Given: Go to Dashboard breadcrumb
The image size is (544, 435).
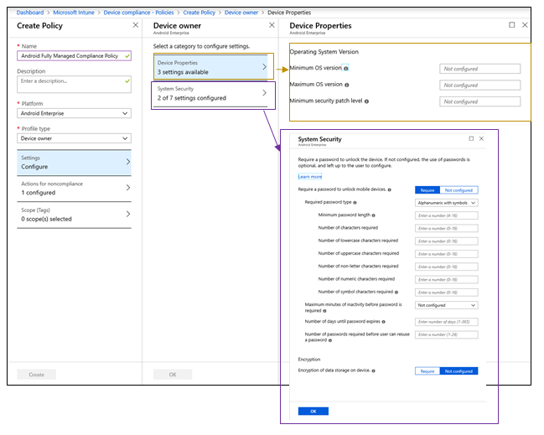Looking at the screenshot, I should point(30,13).
